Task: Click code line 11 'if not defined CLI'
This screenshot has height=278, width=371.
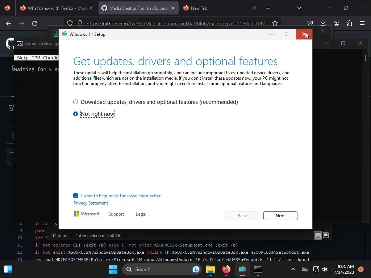Action: click(x=136, y=245)
